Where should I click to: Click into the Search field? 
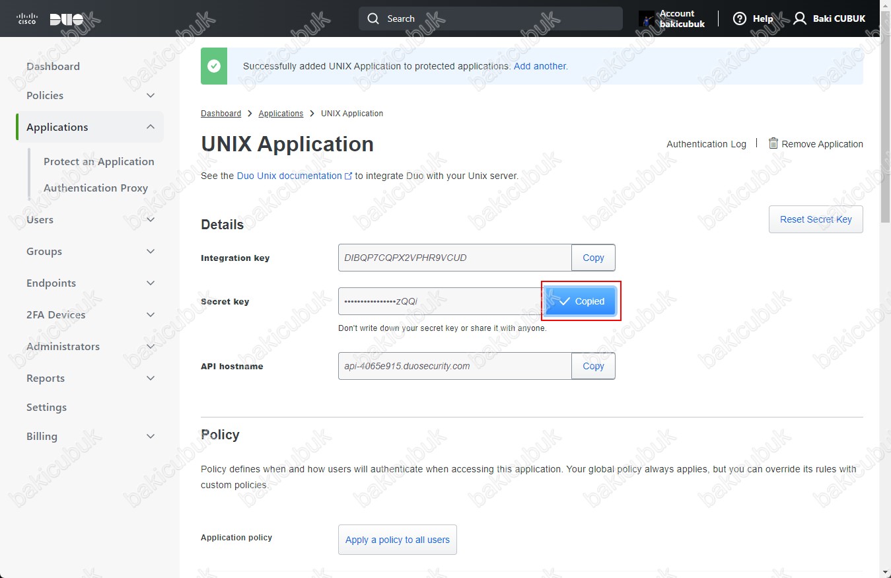(491, 18)
